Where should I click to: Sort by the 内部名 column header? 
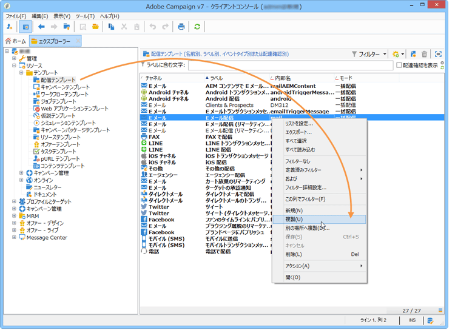(302, 78)
